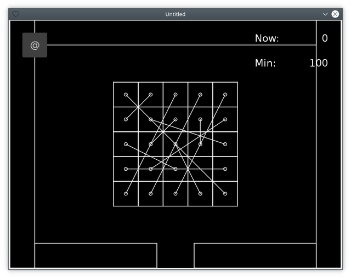Click the circle node in bottom-right grid cell
Screen dimensions: 351x278
coord(225,194)
